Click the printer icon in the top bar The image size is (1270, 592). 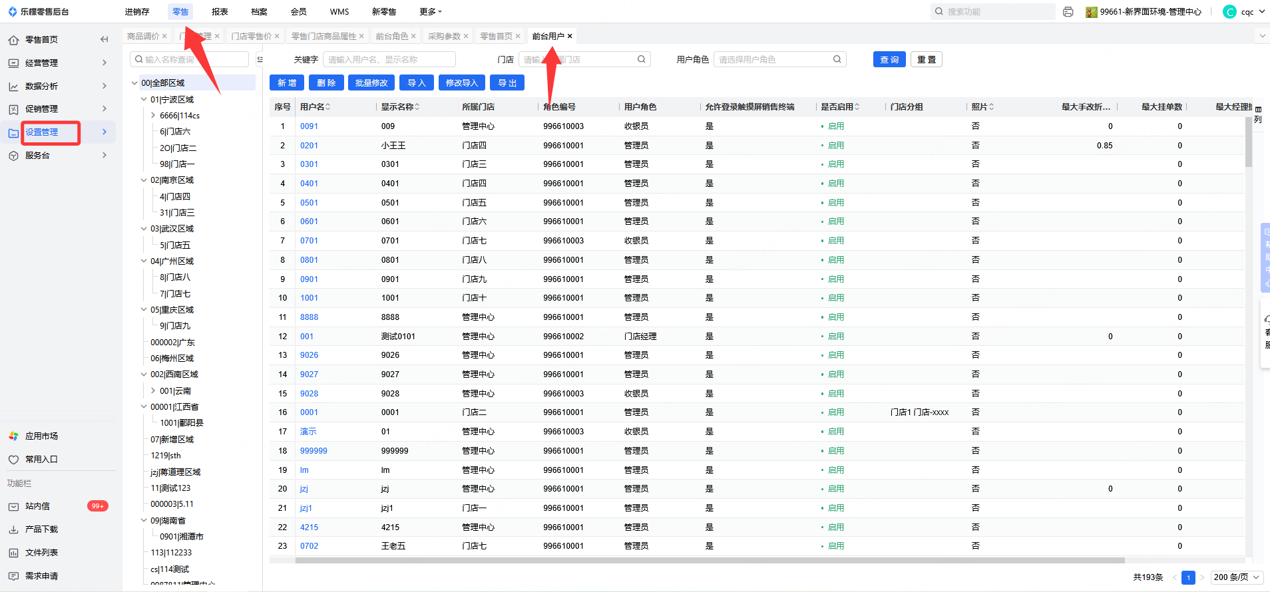[x=1068, y=12]
